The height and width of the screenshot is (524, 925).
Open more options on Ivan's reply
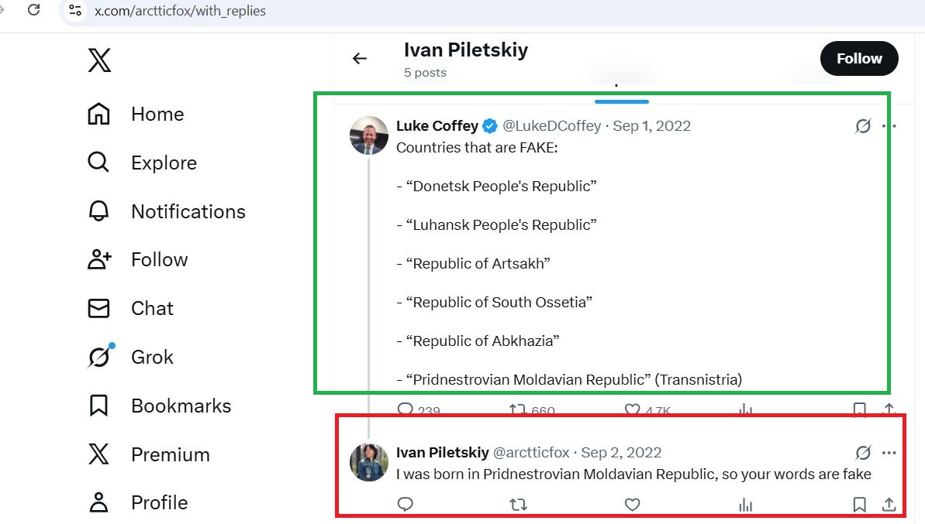pos(889,453)
